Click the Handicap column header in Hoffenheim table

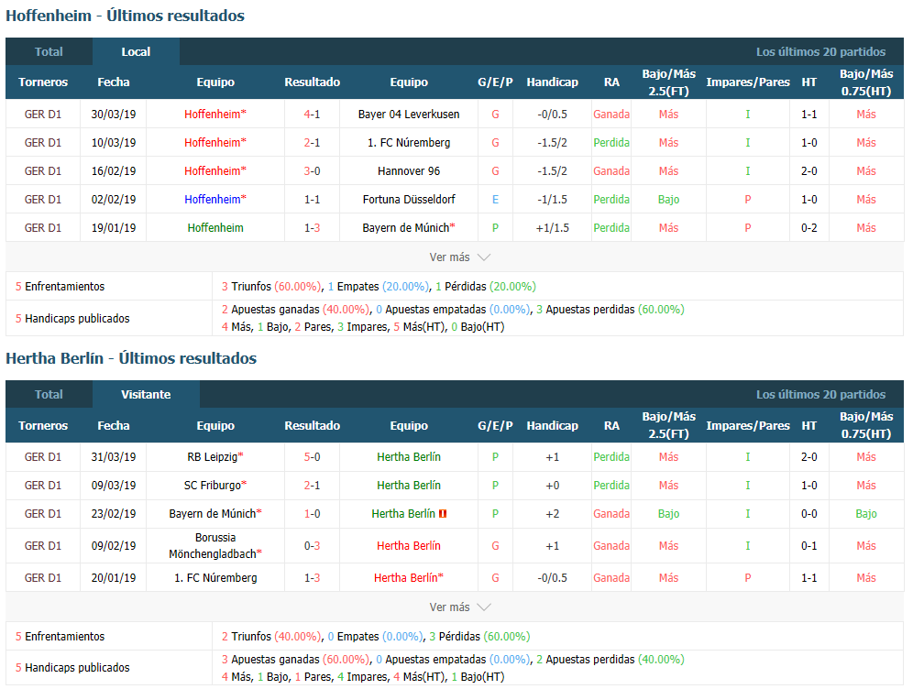pos(552,82)
